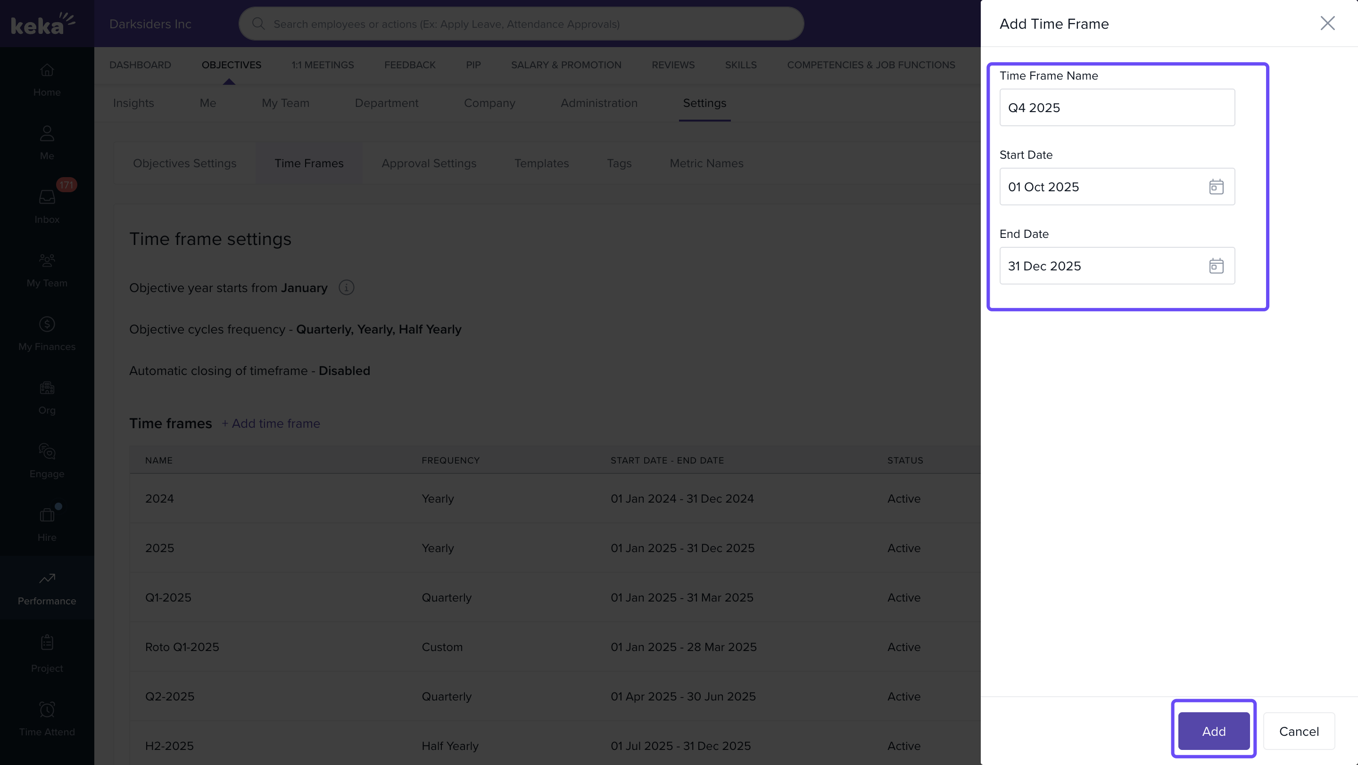1358x765 pixels.
Task: Open the Org sidebar section
Action: pyautogui.click(x=47, y=398)
